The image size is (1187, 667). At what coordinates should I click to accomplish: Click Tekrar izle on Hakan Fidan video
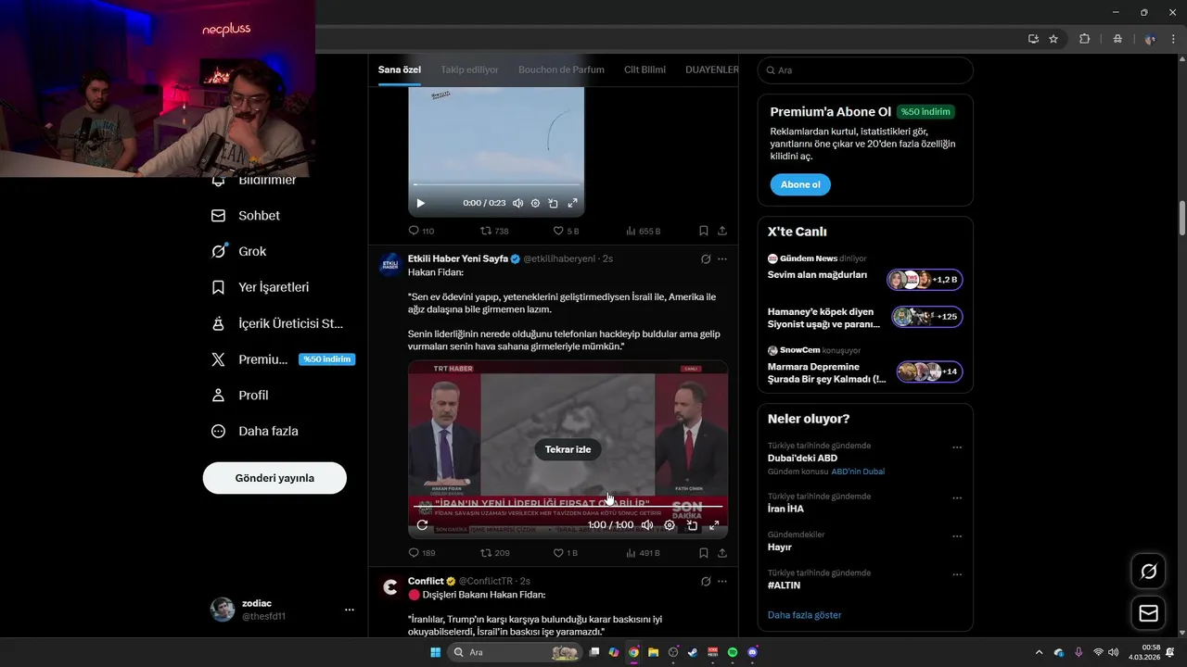coord(568,449)
